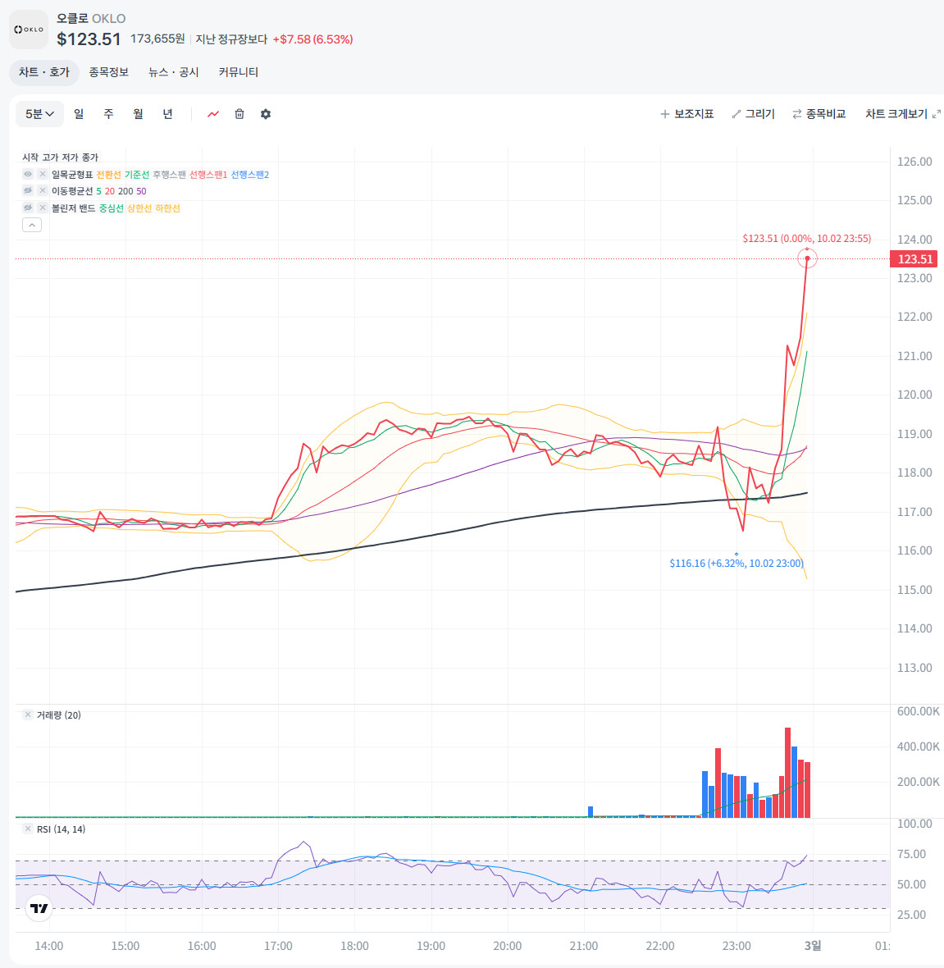Click the red 123.51 current price tag
The height and width of the screenshot is (968, 944).
click(x=914, y=258)
